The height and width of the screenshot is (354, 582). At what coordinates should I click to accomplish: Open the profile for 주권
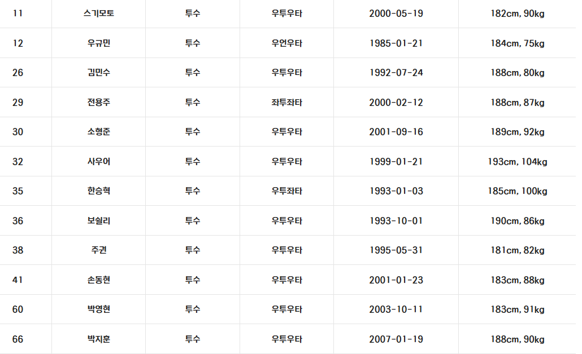click(98, 250)
